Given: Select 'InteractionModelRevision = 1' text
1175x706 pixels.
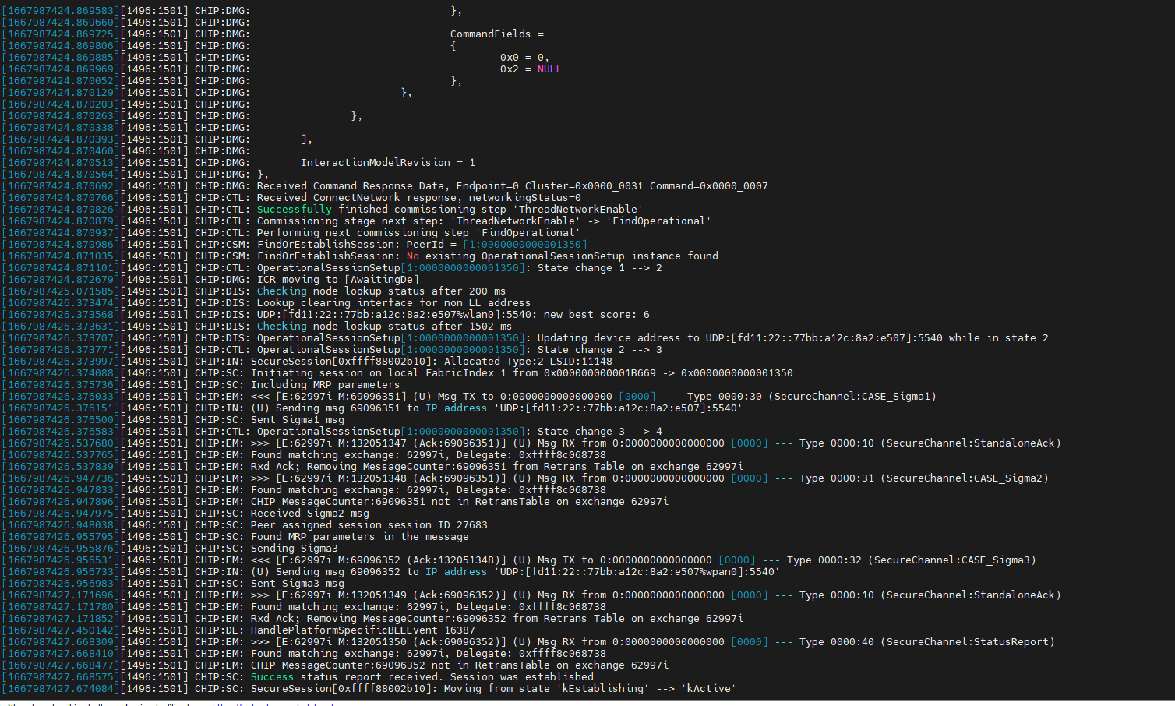Looking at the screenshot, I should point(388,163).
